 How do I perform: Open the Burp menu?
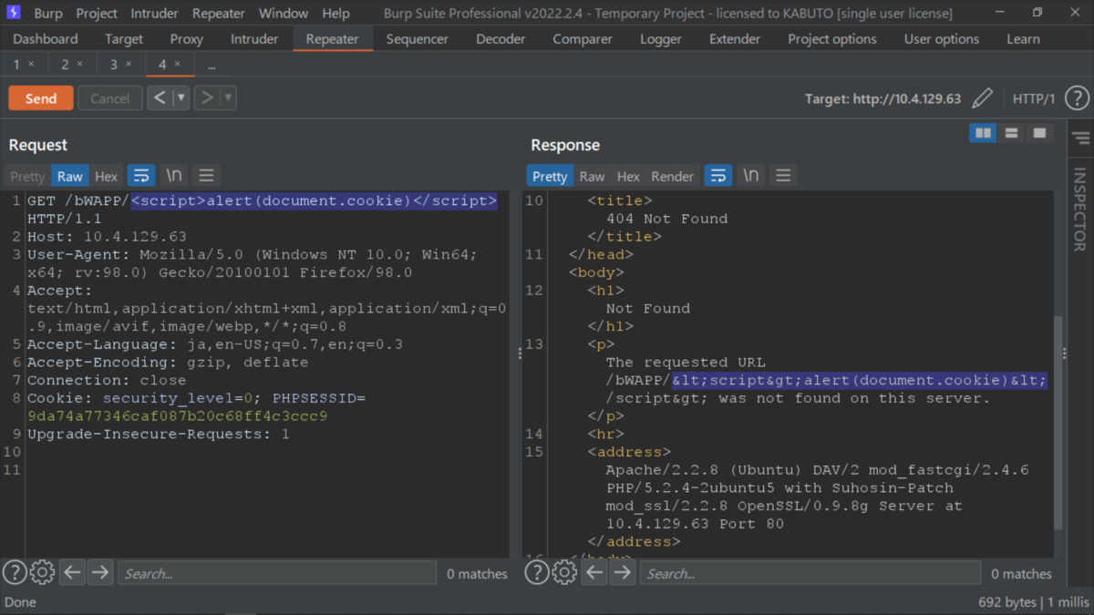48,14
